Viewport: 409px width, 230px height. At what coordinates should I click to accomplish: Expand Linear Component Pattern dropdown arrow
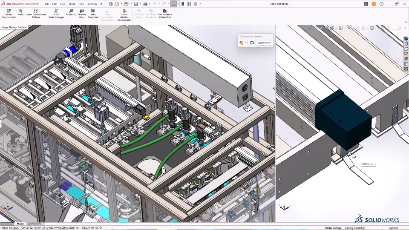[x=35, y=22]
